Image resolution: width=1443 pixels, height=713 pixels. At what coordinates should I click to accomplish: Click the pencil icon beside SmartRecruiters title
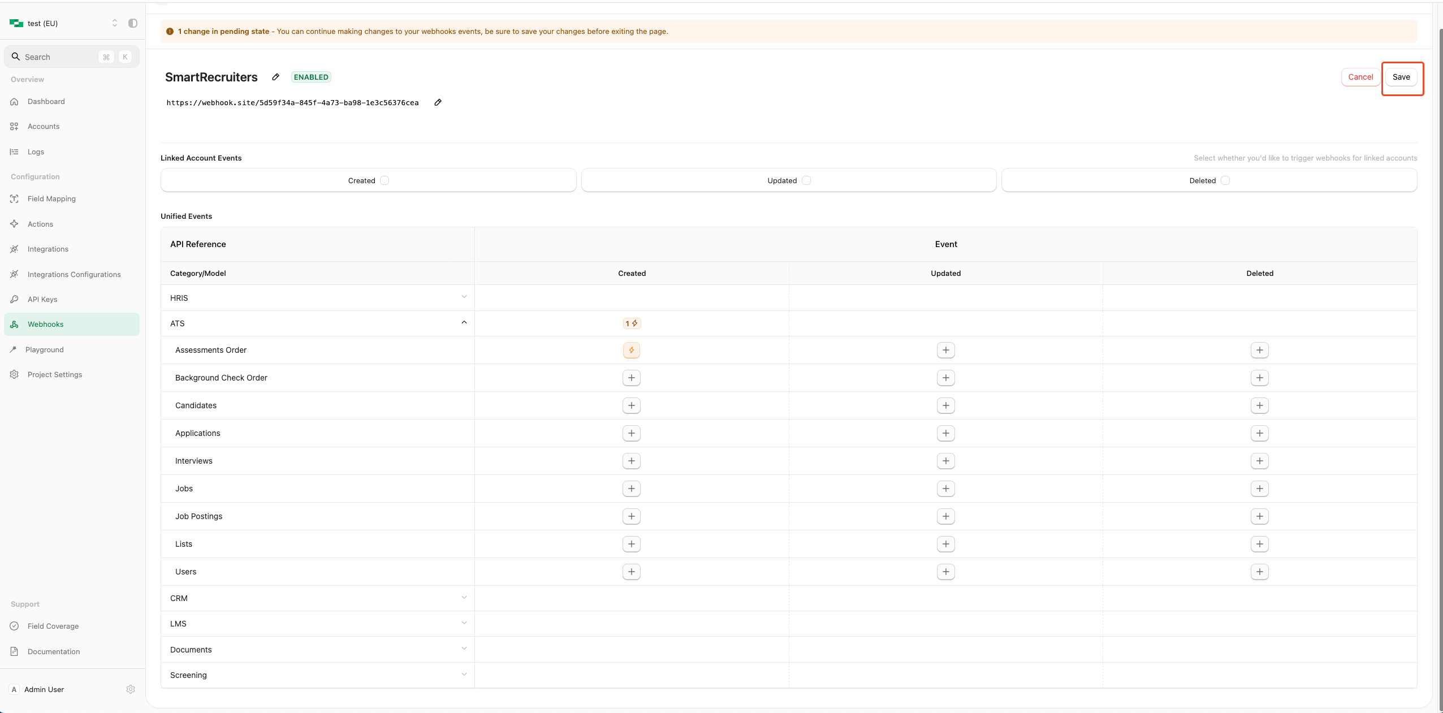point(275,77)
